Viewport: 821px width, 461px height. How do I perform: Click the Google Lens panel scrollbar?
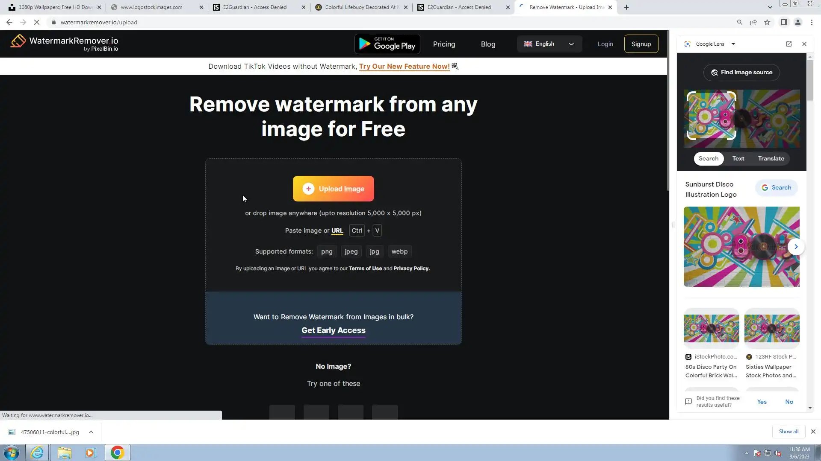coord(810,80)
